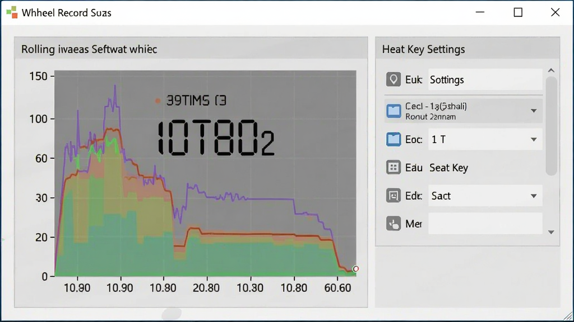574x322 pixels.
Task: Click the square icon beside Edk
Action: click(394, 196)
